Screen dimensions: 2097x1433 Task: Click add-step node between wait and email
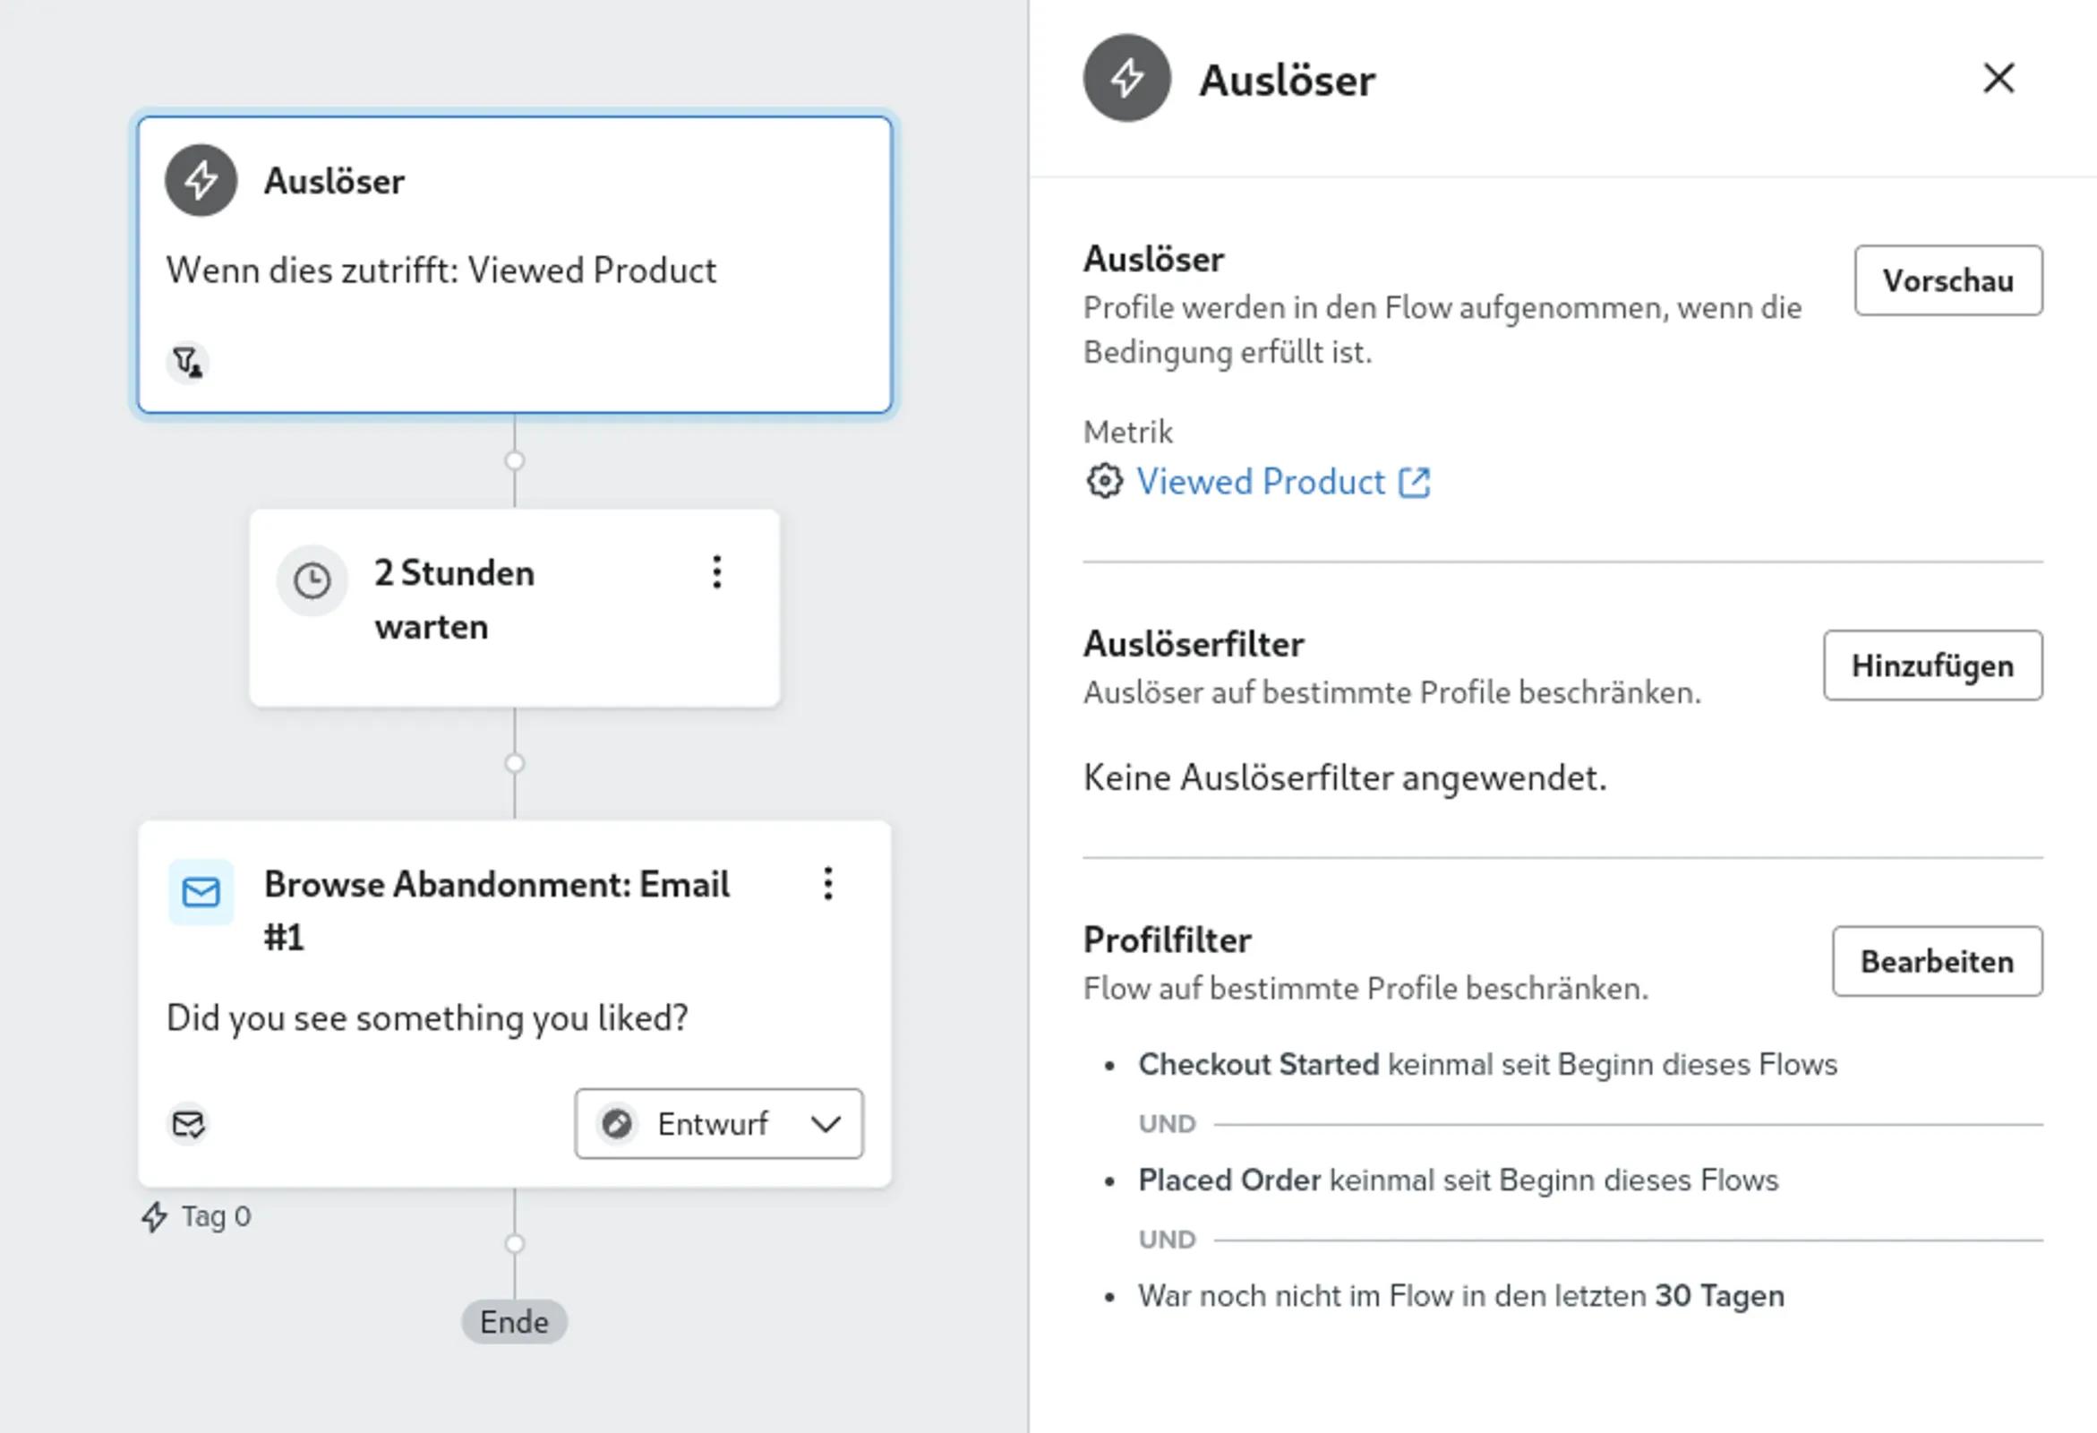tap(514, 763)
